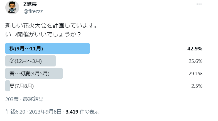The height and width of the screenshot is (121, 218).
Task: Click the 25.6% poll result
Action: 195,61
